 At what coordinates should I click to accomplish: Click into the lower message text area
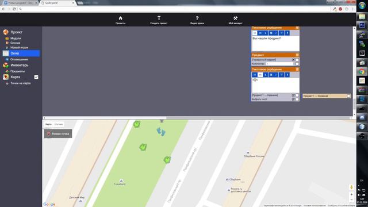275,85
